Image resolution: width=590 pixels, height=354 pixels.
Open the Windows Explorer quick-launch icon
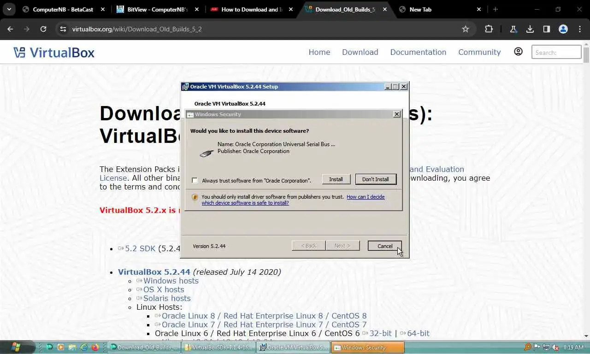pyautogui.click(x=72, y=347)
